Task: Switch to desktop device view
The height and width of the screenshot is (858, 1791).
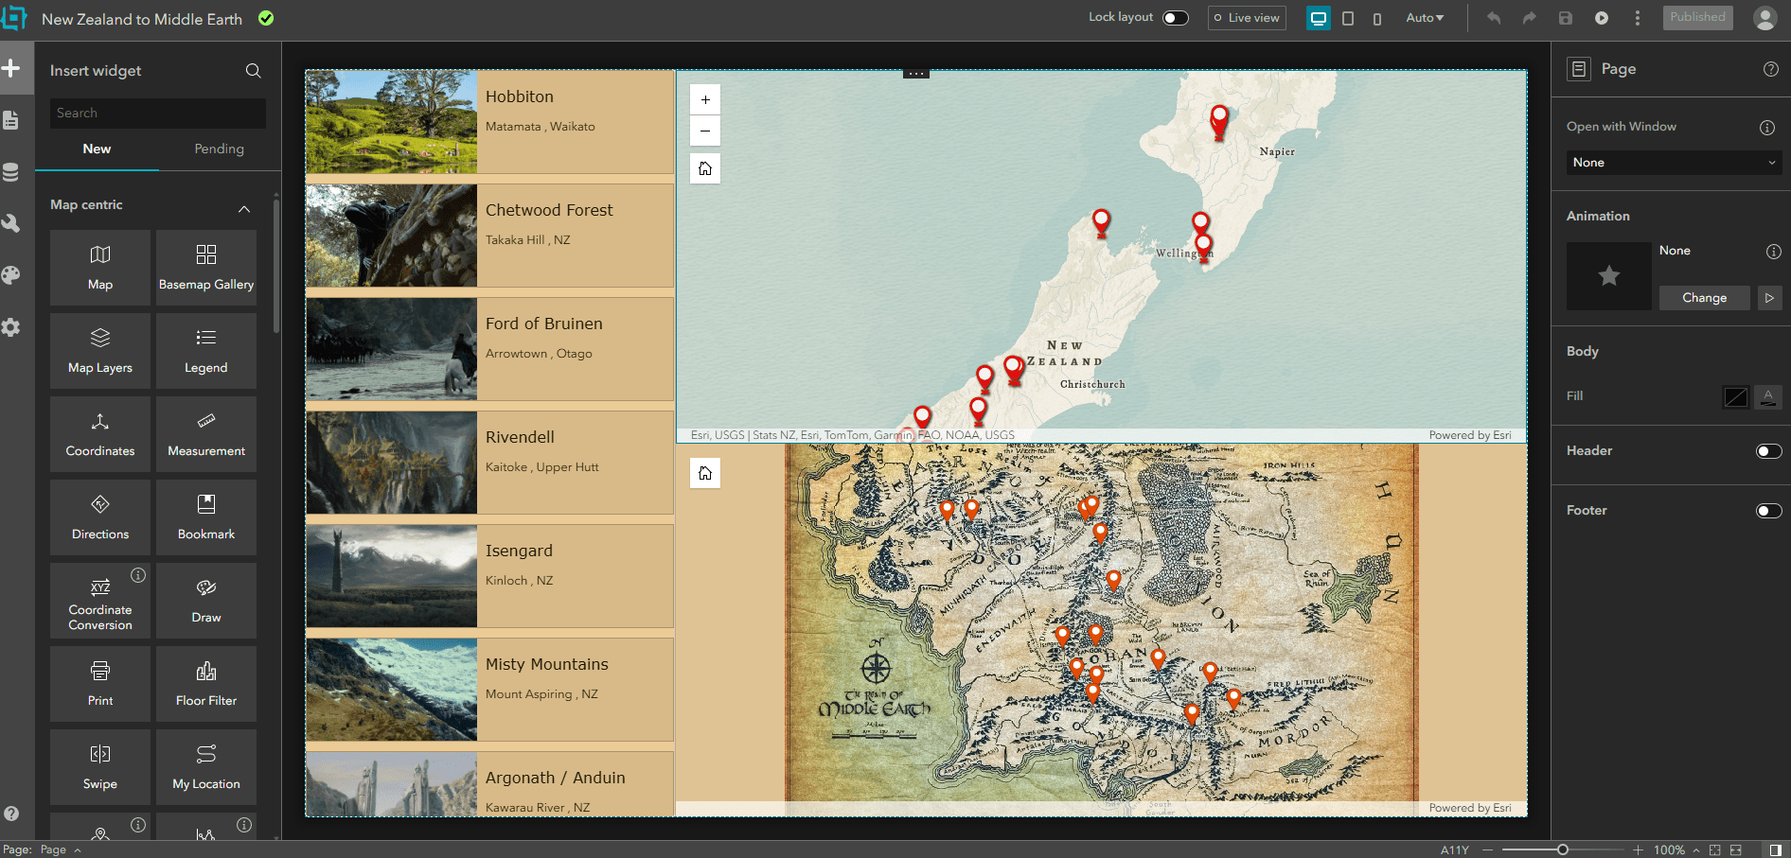Action: pyautogui.click(x=1319, y=18)
